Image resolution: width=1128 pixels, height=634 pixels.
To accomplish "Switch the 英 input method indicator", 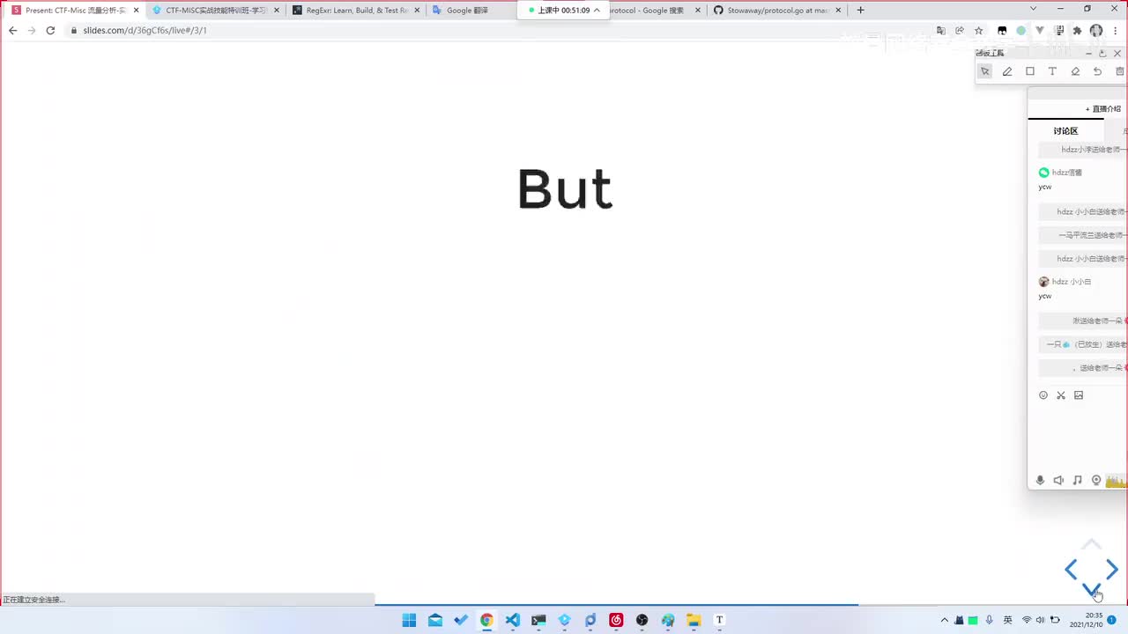I will pos(1008,620).
